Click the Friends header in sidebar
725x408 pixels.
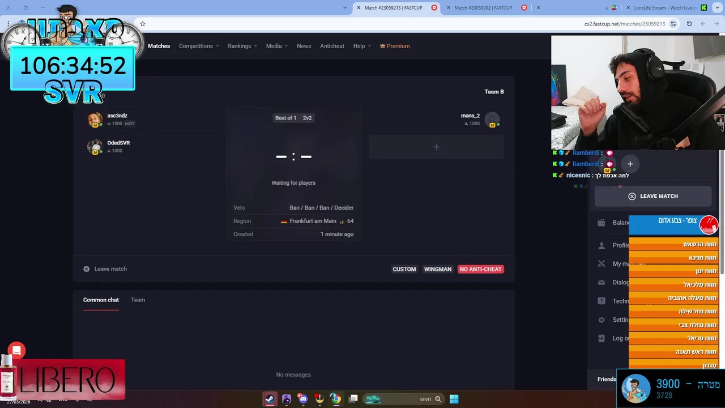pyautogui.click(x=607, y=379)
